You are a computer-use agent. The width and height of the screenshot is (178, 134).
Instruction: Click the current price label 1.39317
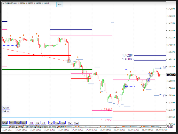point(171,75)
